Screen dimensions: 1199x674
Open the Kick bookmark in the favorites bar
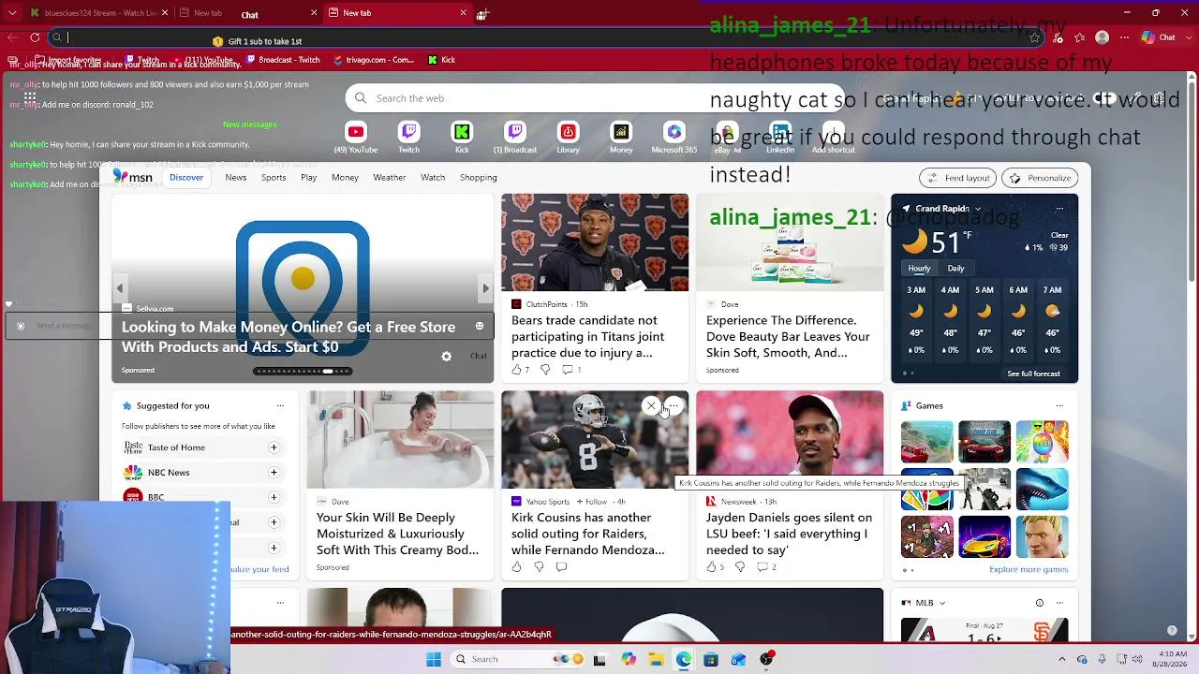pos(442,60)
